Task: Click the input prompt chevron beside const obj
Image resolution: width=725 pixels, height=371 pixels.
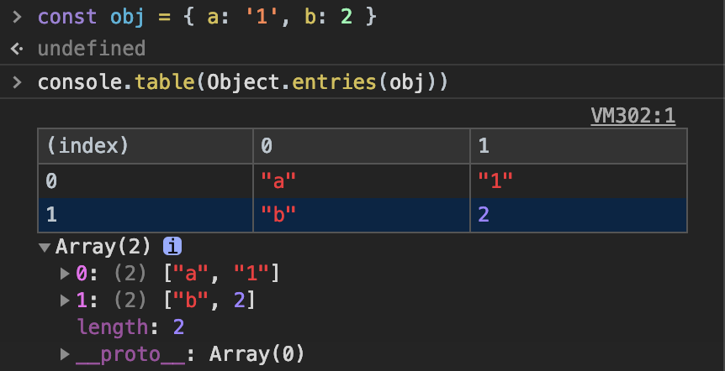Action: [x=17, y=17]
